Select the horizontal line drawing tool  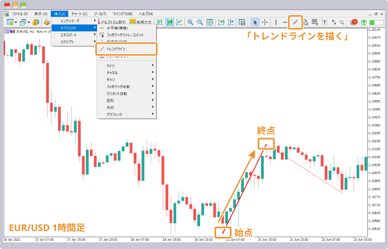pyautogui.click(x=286, y=22)
